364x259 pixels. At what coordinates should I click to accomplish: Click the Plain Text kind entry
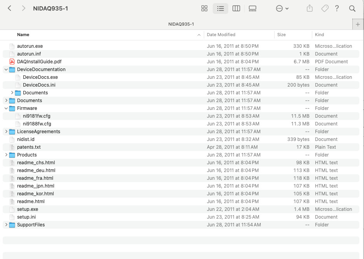[325, 147]
